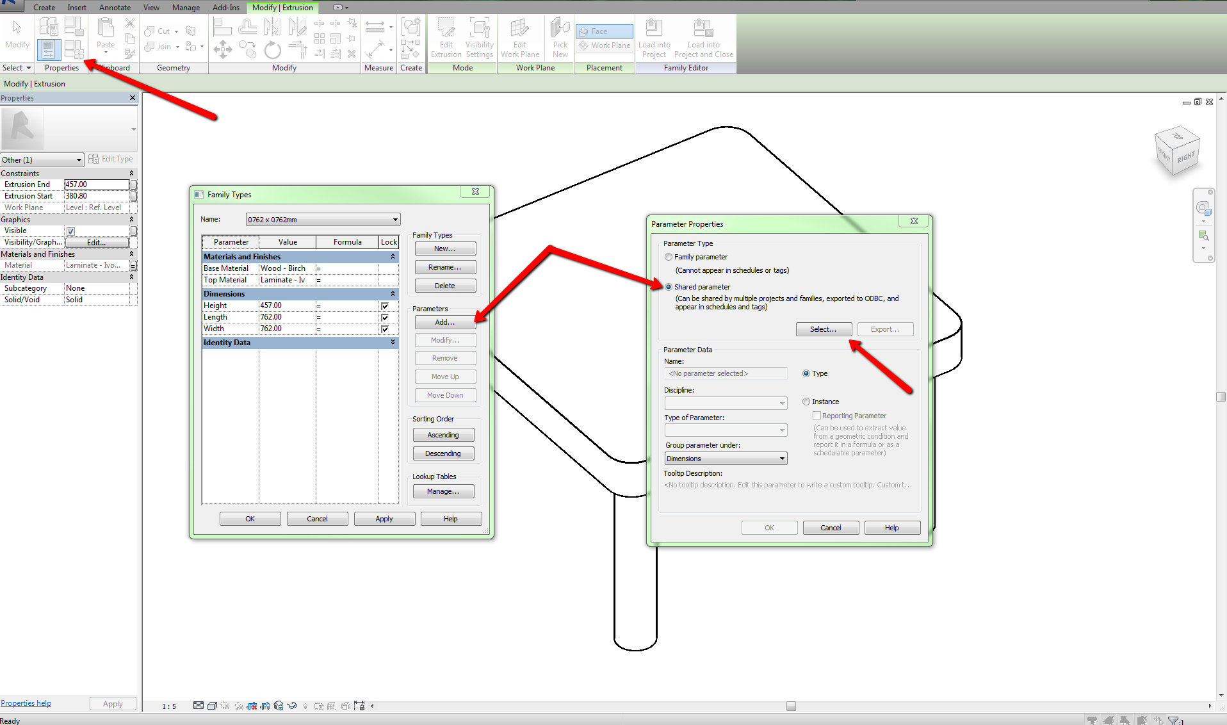The image size is (1227, 725).
Task: Click the Aligned Dimension measure icon
Action: point(375,49)
